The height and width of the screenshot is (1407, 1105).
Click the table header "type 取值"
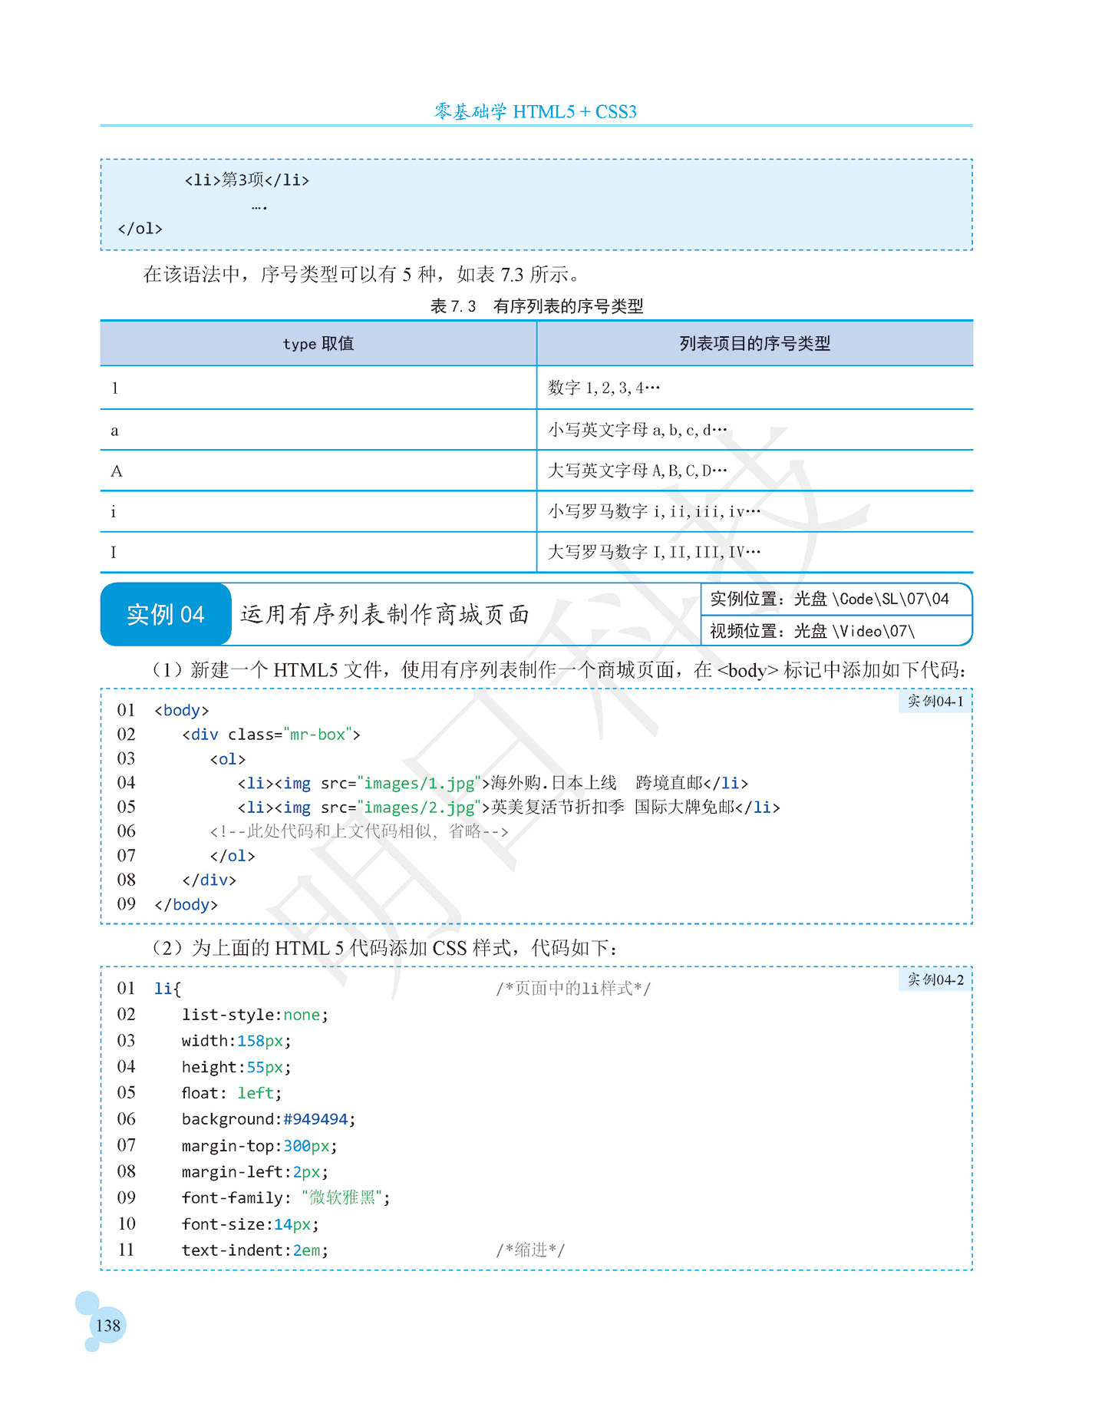coord(318,344)
